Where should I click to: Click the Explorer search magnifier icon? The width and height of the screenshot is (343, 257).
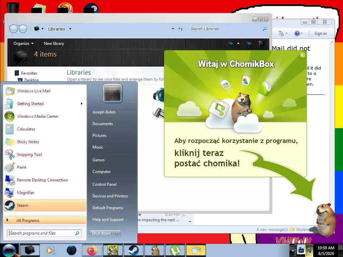click(x=265, y=29)
